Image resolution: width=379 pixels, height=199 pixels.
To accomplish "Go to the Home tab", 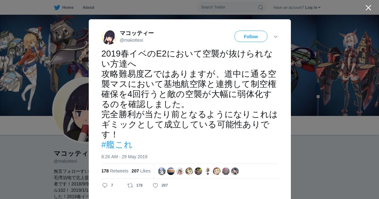I will (x=64, y=8).
